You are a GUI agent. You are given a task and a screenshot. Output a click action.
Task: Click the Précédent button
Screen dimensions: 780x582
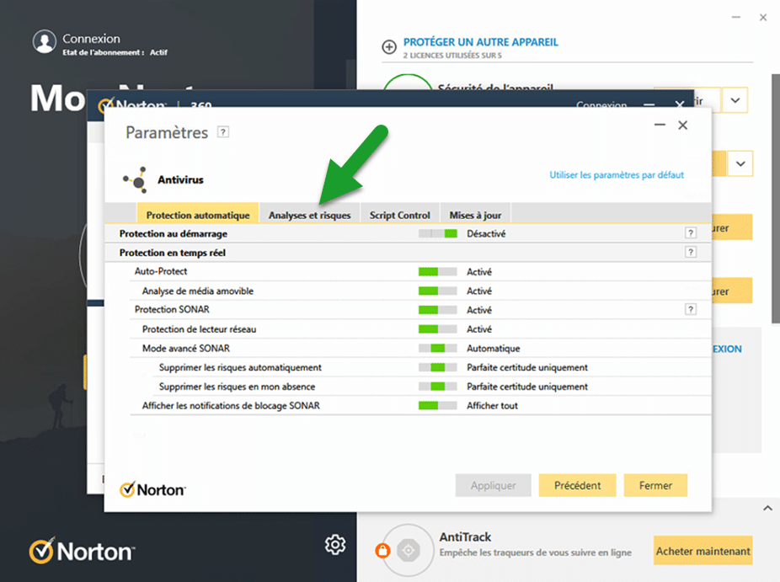coord(578,485)
